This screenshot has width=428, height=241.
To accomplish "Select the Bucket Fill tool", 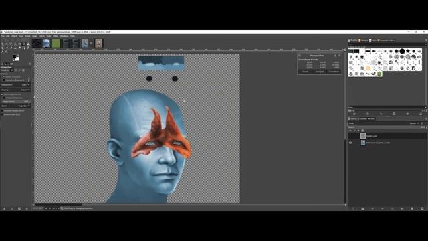I will pos(2,48).
